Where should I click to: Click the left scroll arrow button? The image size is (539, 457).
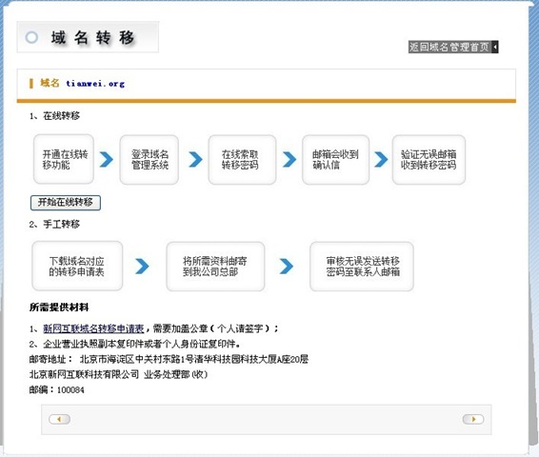tap(59, 419)
